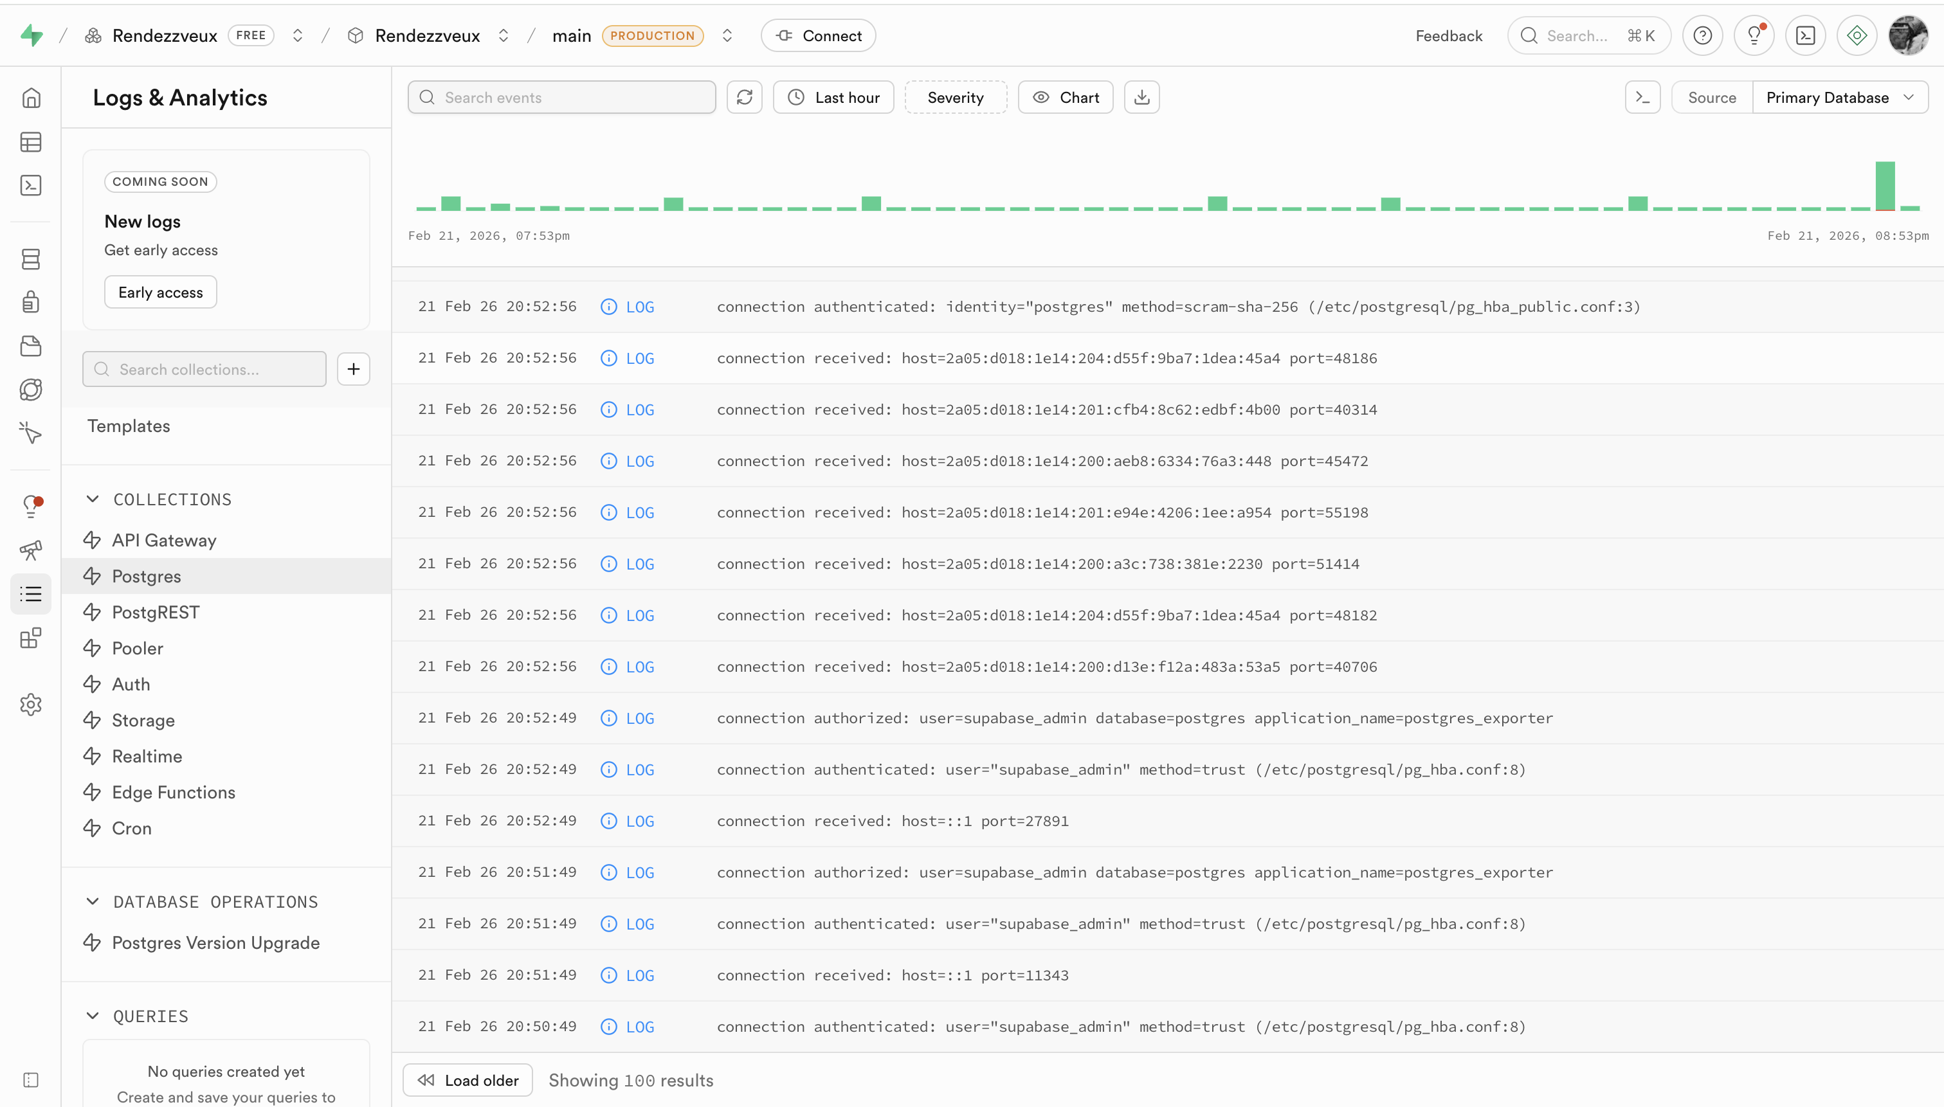1944x1107 pixels.
Task: Click the add collection plus icon
Action: pos(354,370)
